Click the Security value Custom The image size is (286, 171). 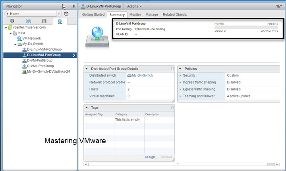coord(233,75)
